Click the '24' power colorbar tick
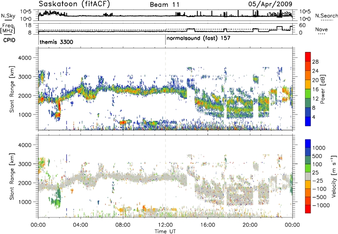Screen dimensions: 338x234 [315, 71]
